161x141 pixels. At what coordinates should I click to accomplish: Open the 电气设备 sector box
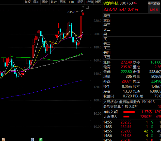[x=154, y=7]
